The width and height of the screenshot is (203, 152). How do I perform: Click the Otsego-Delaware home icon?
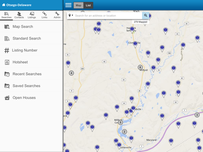point(4,5)
